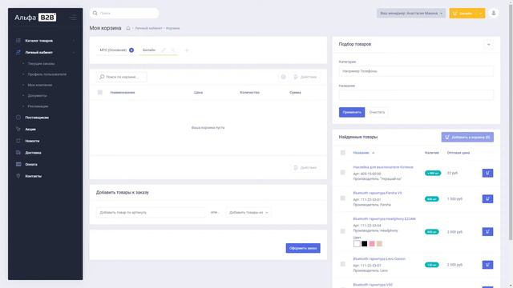Click the Оплата sidebar icon
The width and height of the screenshot is (513, 288).
[18, 164]
